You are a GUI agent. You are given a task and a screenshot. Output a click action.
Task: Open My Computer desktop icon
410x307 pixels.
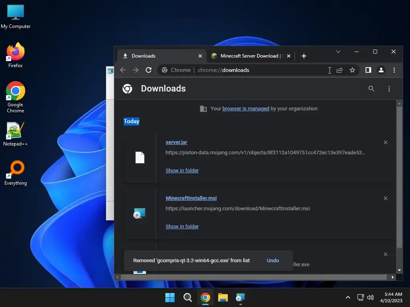[x=16, y=17]
